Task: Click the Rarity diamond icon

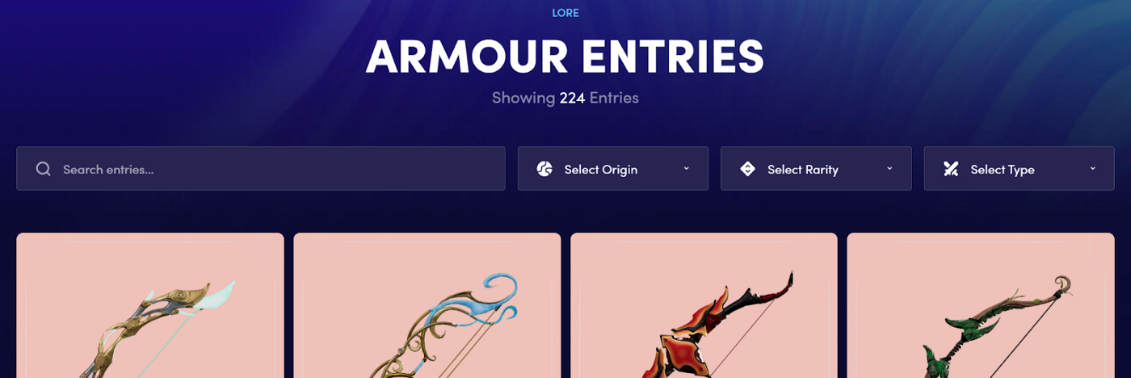Action: pos(747,169)
